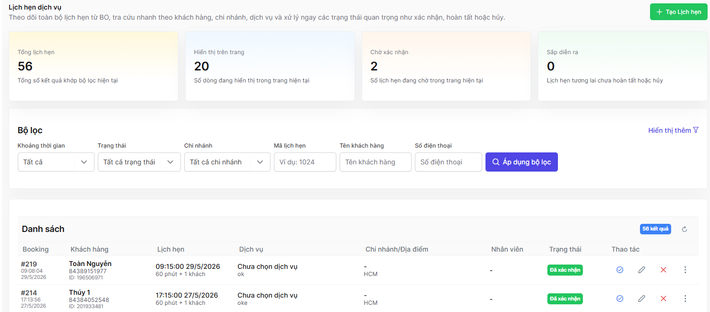Refresh the Danh sách list
The width and height of the screenshot is (710, 312).
(x=685, y=229)
